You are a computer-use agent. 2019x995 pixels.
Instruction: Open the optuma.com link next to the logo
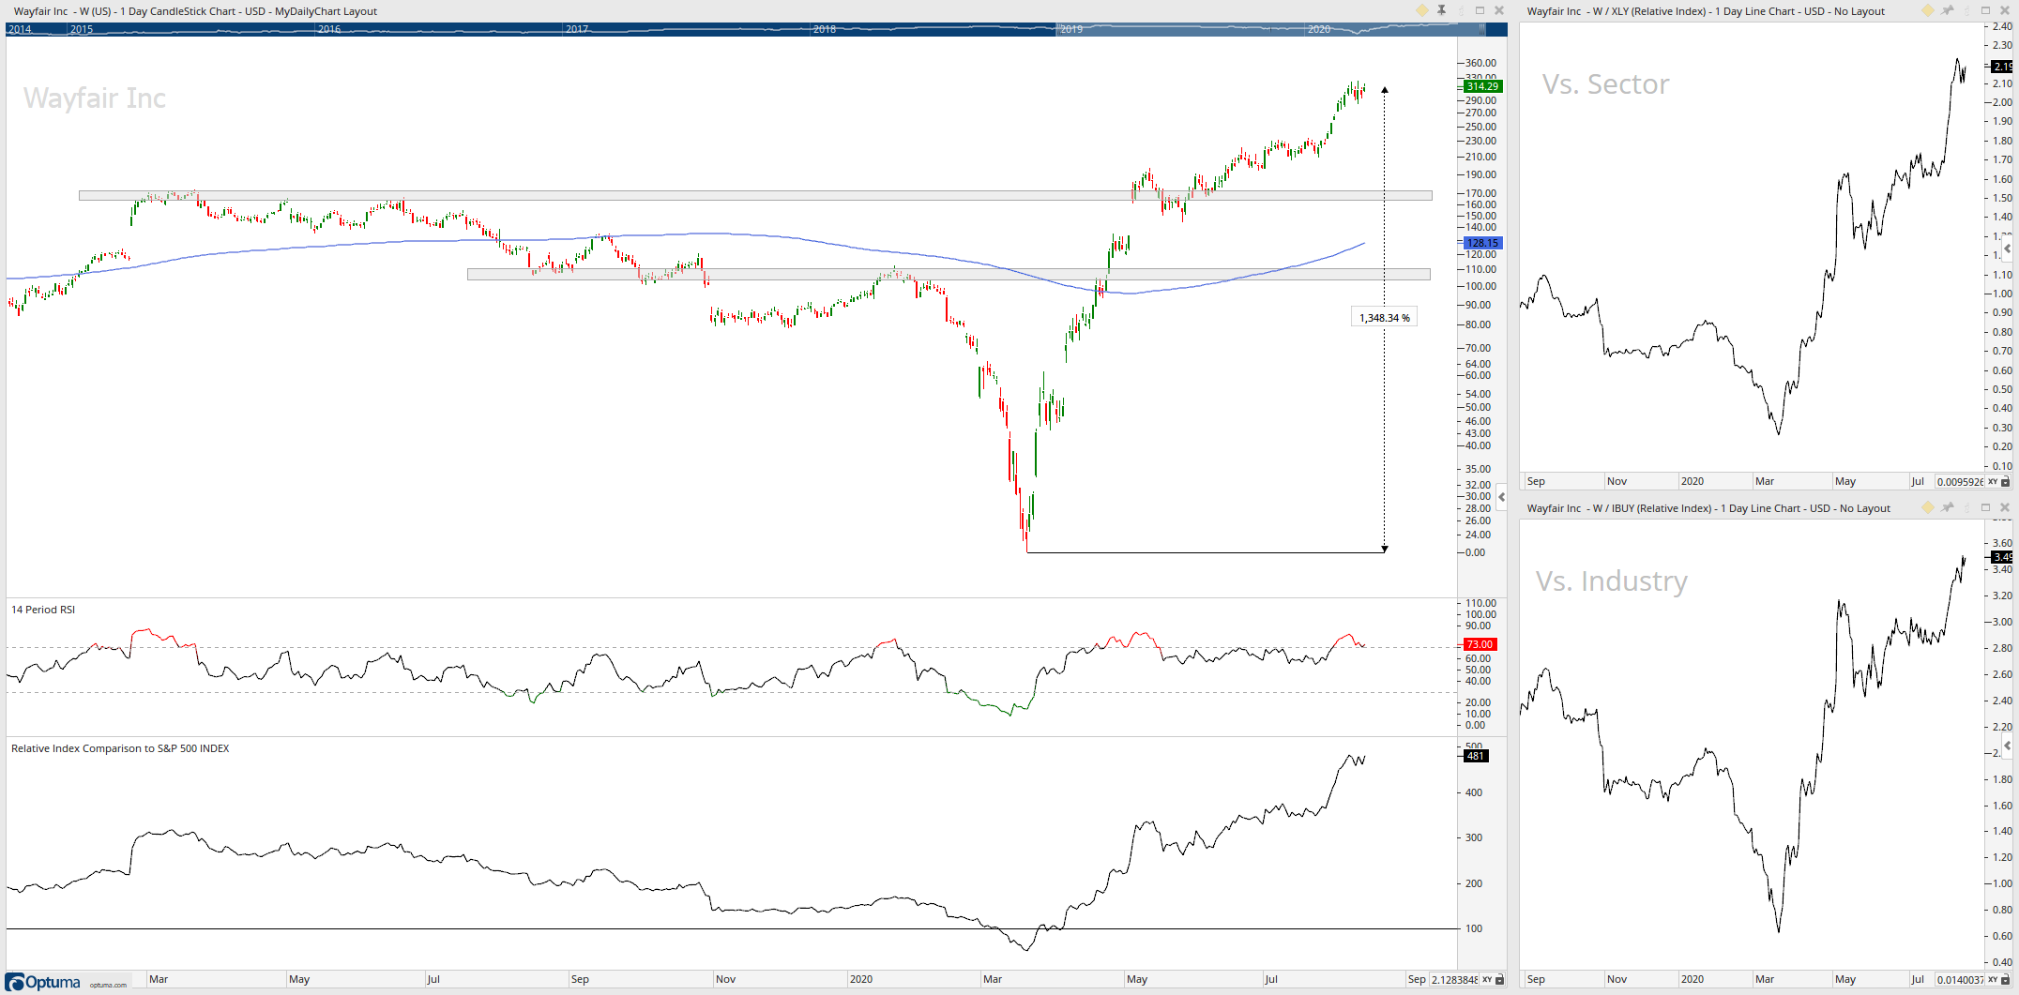[x=108, y=985]
